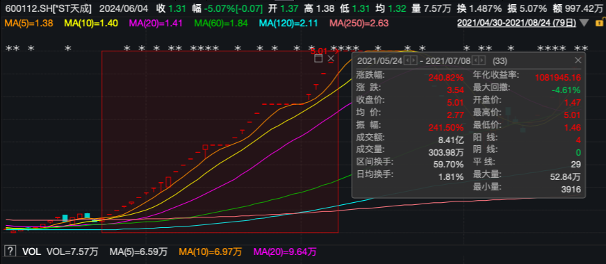Click the turnover rate 1.487%
606x264 pixels.
(485, 8)
